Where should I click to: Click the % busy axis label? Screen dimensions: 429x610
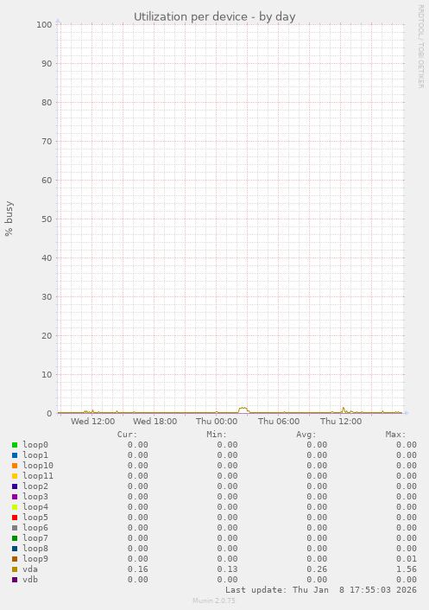[9, 219]
